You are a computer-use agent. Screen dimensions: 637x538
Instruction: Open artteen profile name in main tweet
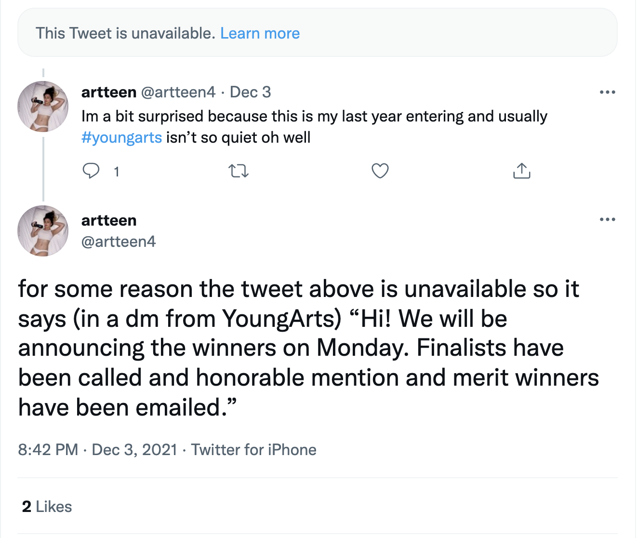tap(109, 220)
